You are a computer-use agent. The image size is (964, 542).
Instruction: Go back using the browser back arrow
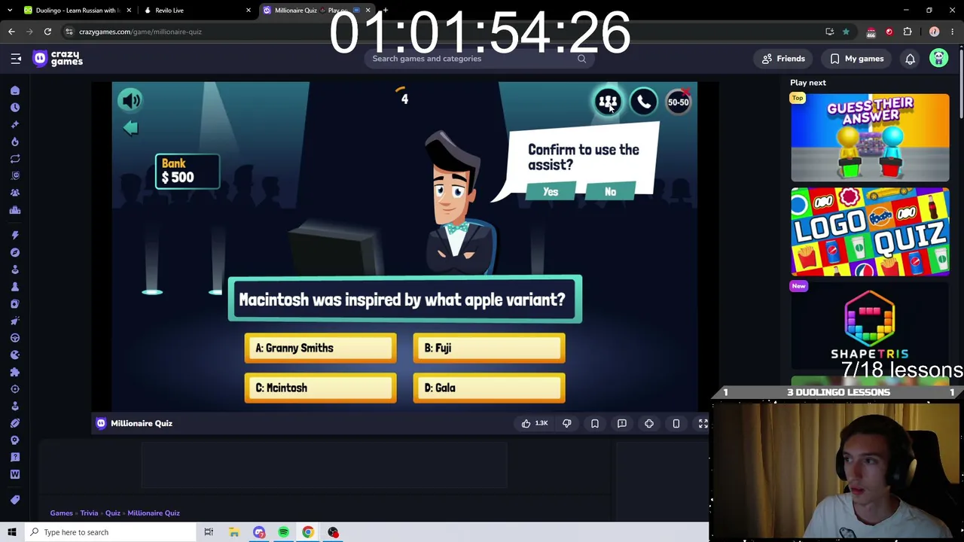tap(11, 32)
